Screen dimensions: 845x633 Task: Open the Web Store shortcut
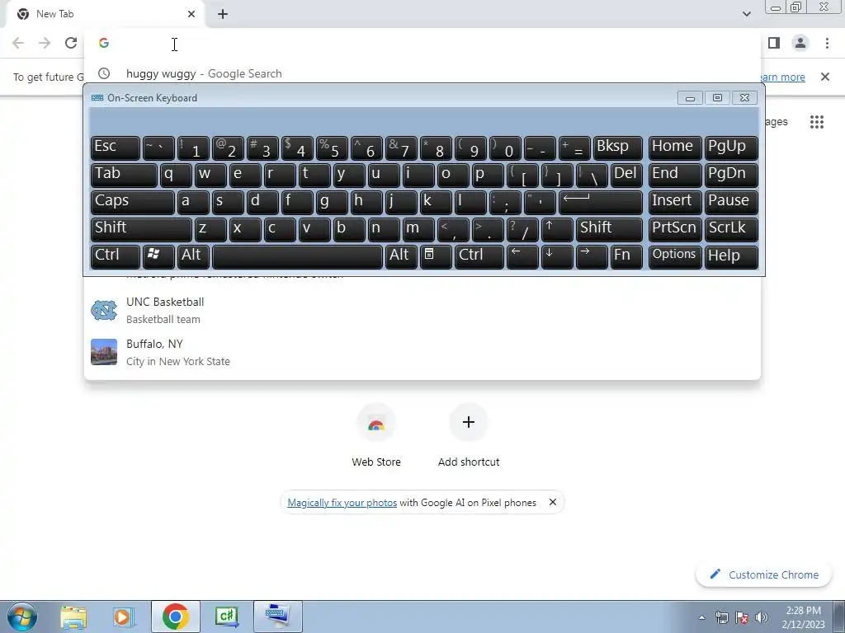(376, 435)
